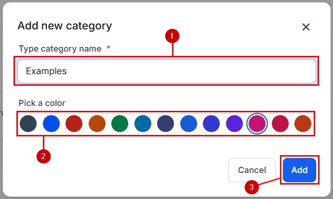Screen dimensions: 333x199
Task: Pick the burnt orange swatch beside green
Action: click(x=97, y=124)
